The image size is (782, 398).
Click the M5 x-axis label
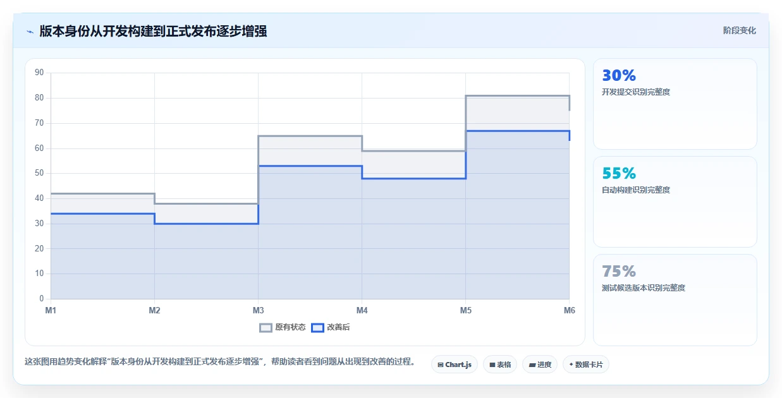point(465,310)
